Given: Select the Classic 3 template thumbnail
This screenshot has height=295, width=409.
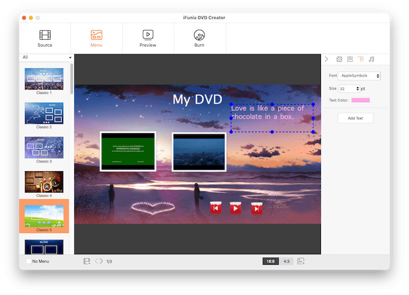Looking at the screenshot, I should (44, 147).
